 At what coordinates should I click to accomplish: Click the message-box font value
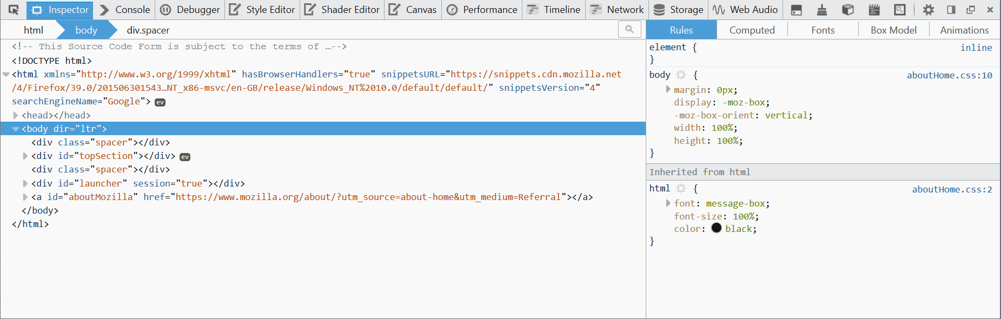[735, 203]
